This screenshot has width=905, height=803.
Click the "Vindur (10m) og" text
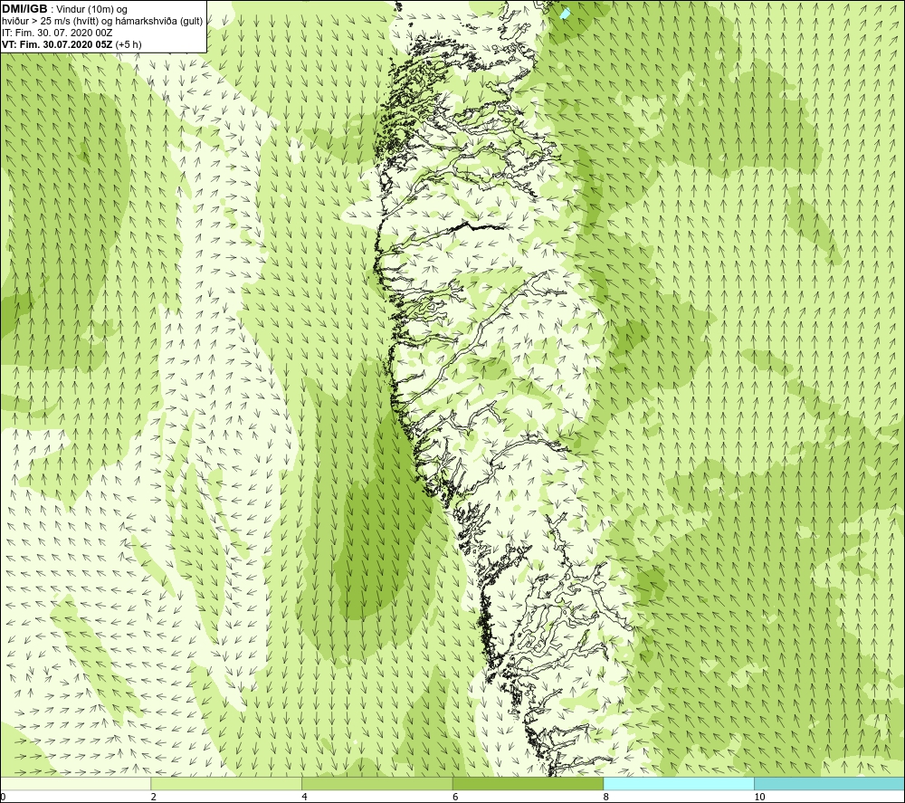tap(91, 10)
